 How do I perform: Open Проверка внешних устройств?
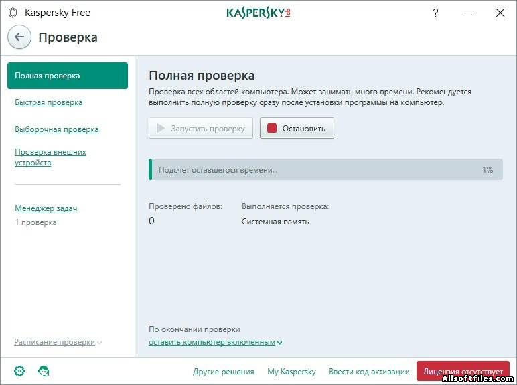pos(50,157)
